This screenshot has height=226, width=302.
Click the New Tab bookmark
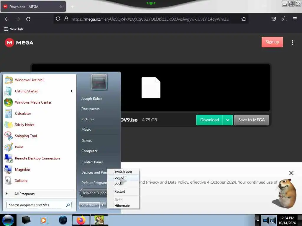click(13, 29)
